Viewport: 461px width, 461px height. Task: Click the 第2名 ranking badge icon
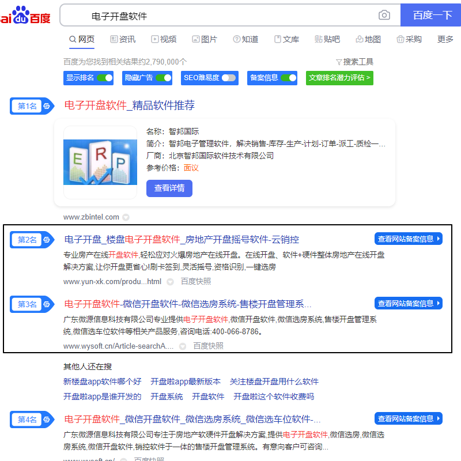32,240
